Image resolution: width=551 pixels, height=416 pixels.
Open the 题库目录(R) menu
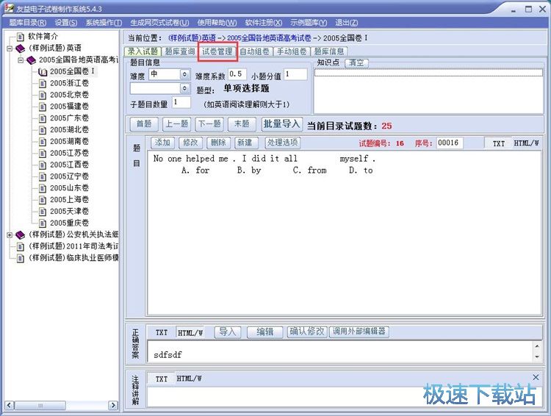point(27,23)
